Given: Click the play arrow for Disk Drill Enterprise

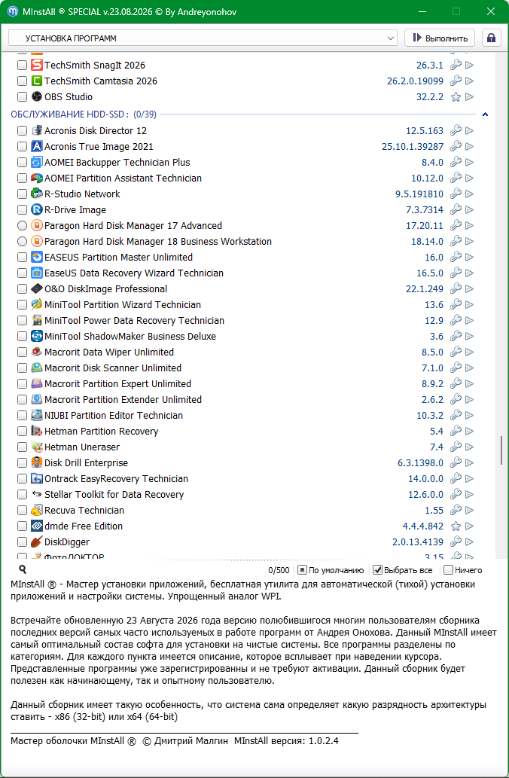Looking at the screenshot, I should pos(469,463).
